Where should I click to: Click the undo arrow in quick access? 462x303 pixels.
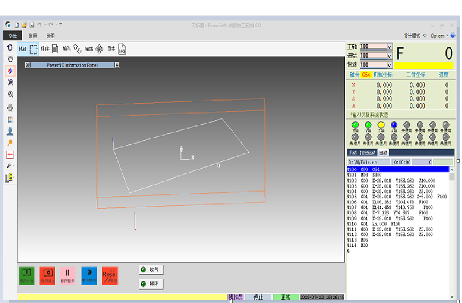point(39,25)
